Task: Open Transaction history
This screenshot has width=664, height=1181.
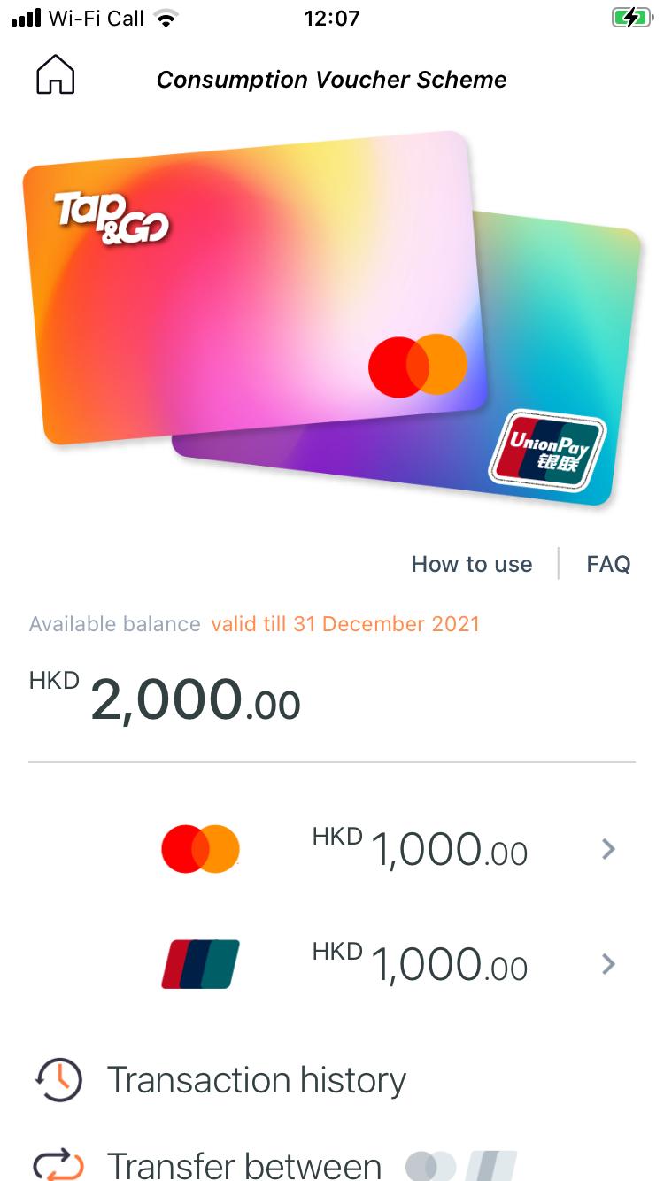Action: click(257, 1080)
